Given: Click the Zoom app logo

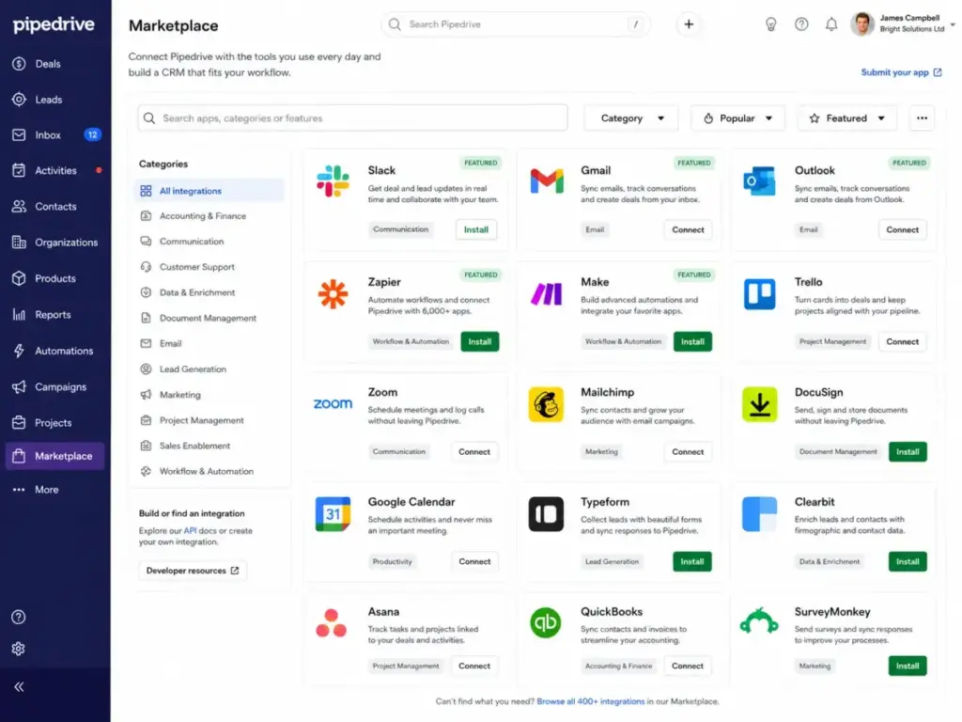Looking at the screenshot, I should [x=333, y=403].
